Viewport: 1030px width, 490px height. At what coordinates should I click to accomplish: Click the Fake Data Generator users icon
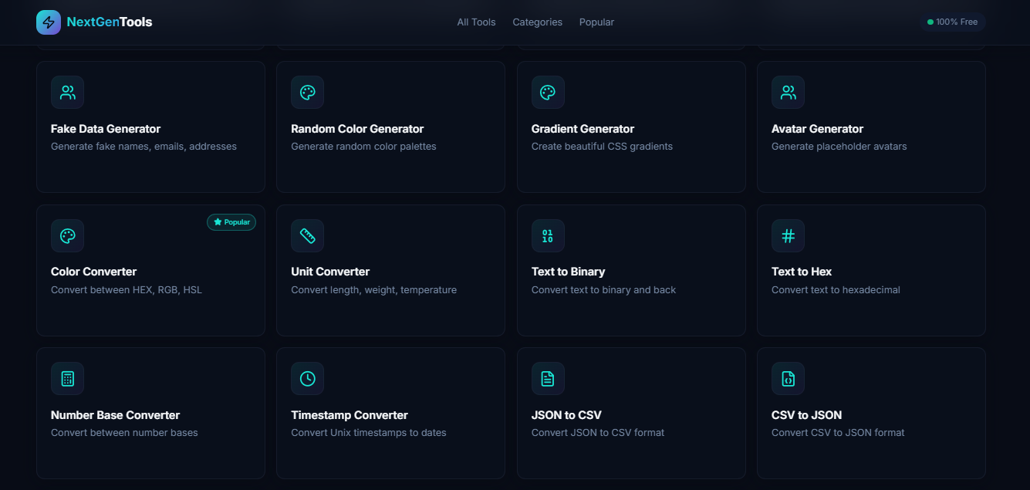tap(67, 92)
